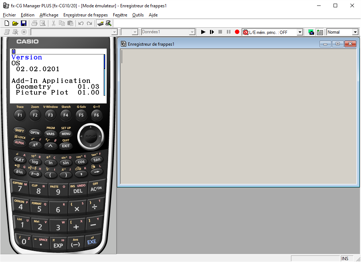Save with the floppy disk icon
The height and width of the screenshot is (262, 361).
[23, 23]
